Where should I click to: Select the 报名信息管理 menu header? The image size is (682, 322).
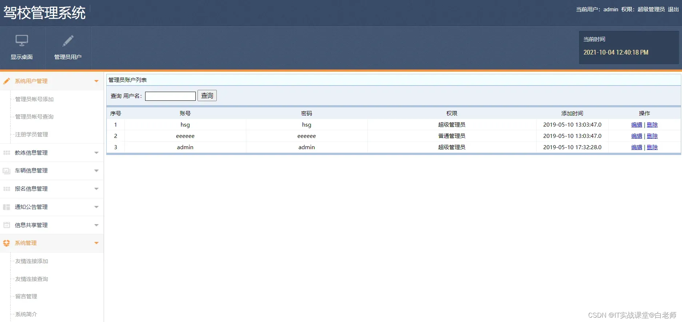point(52,189)
